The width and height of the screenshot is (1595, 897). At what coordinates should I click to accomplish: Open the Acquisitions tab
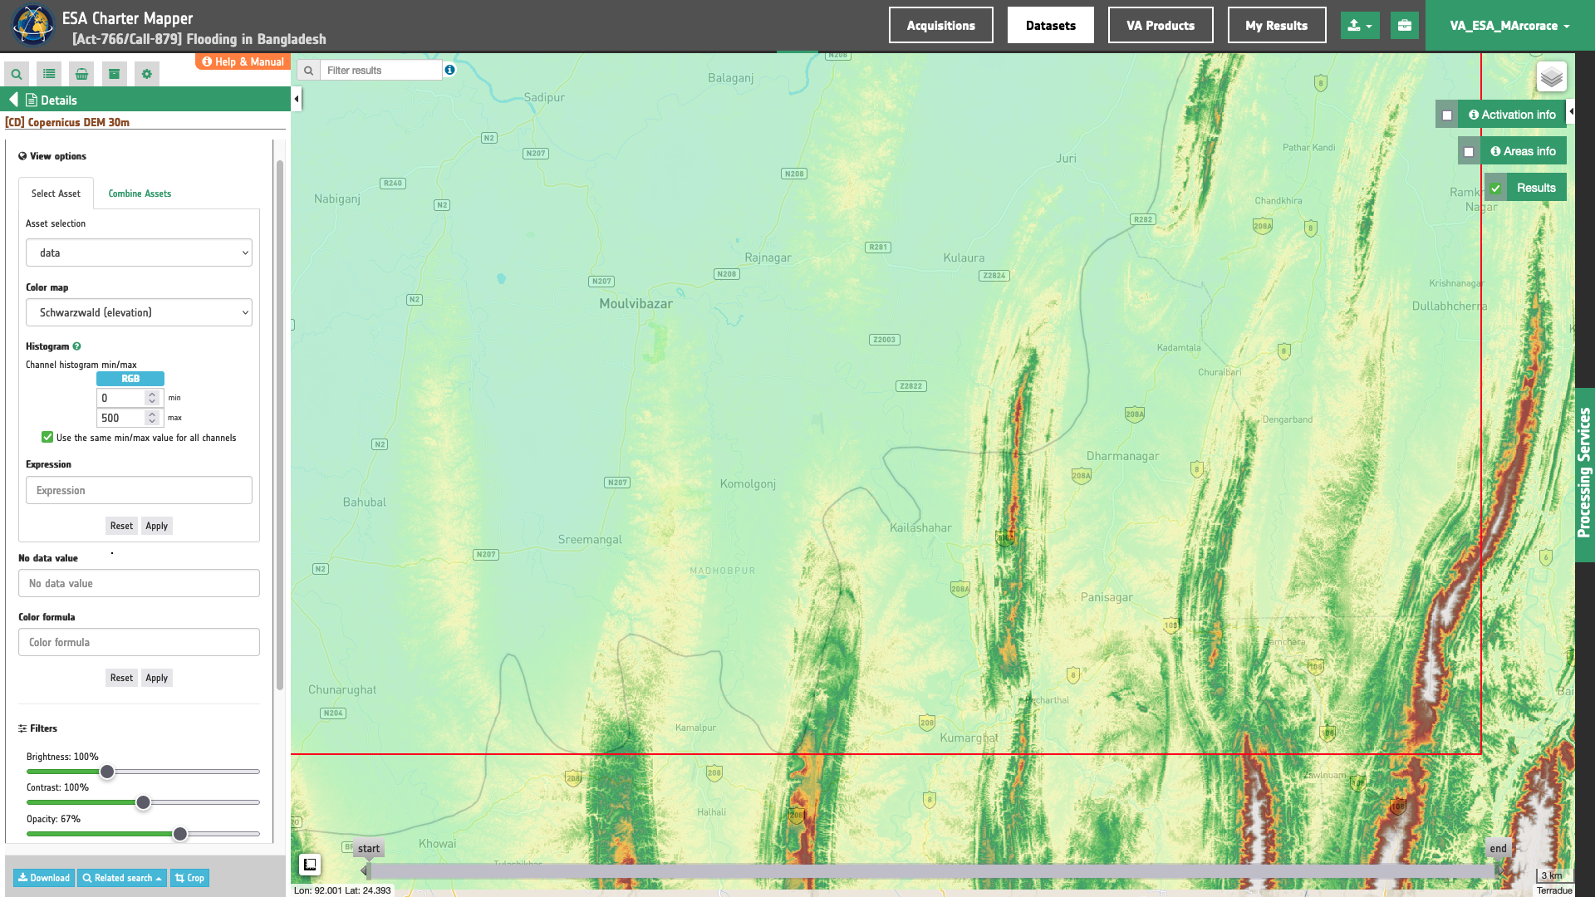[941, 25]
